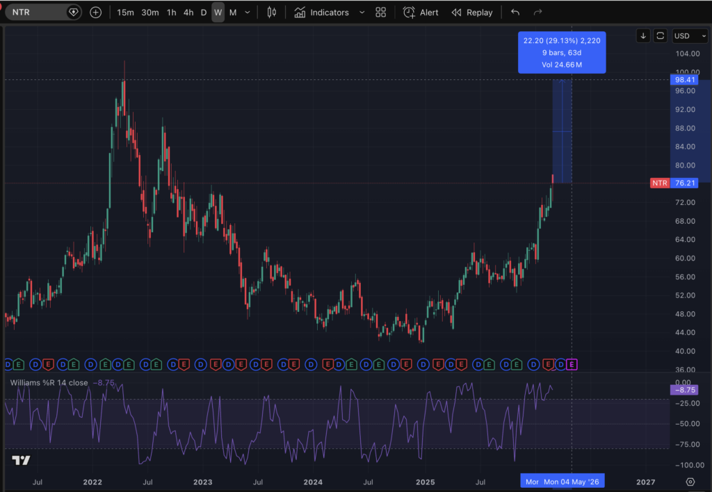
Task: Select the monthly M timeframe
Action: [232, 13]
